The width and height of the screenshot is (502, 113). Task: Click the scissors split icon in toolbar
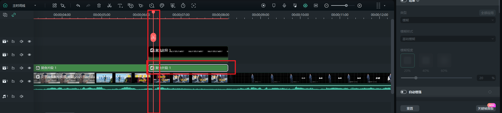[x=109, y=5]
